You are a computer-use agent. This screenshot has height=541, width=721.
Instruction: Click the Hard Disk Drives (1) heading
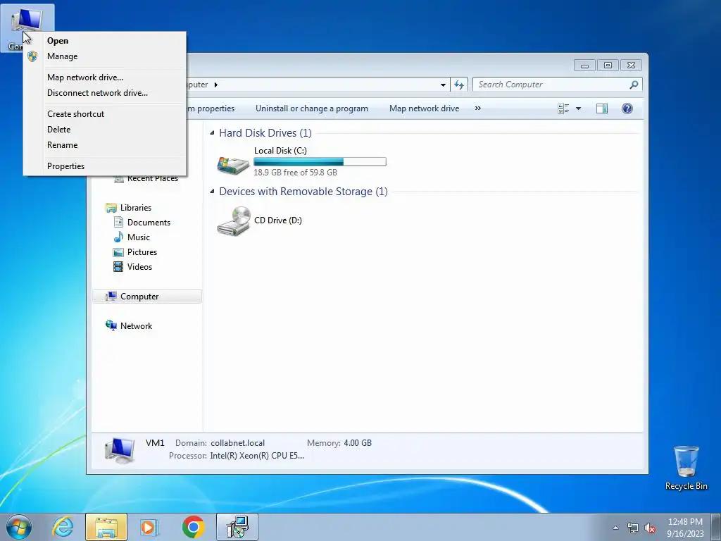(265, 133)
